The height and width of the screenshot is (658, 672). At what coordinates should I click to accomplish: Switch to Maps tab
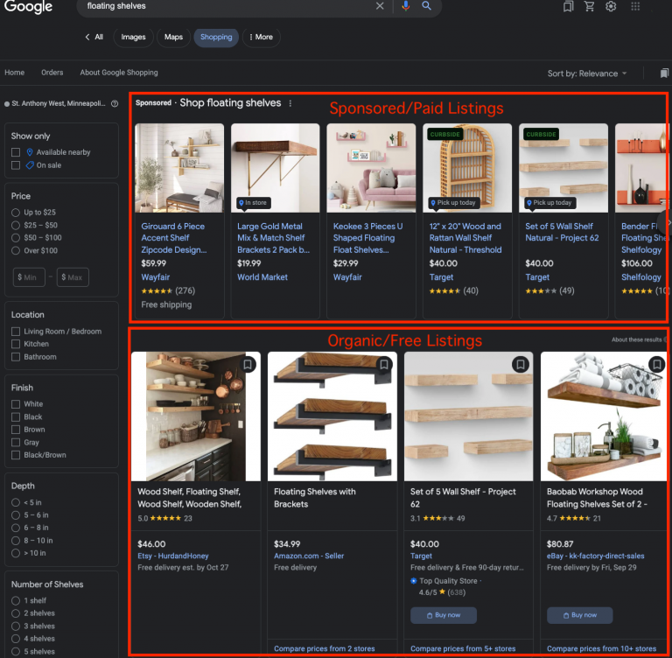pyautogui.click(x=173, y=38)
